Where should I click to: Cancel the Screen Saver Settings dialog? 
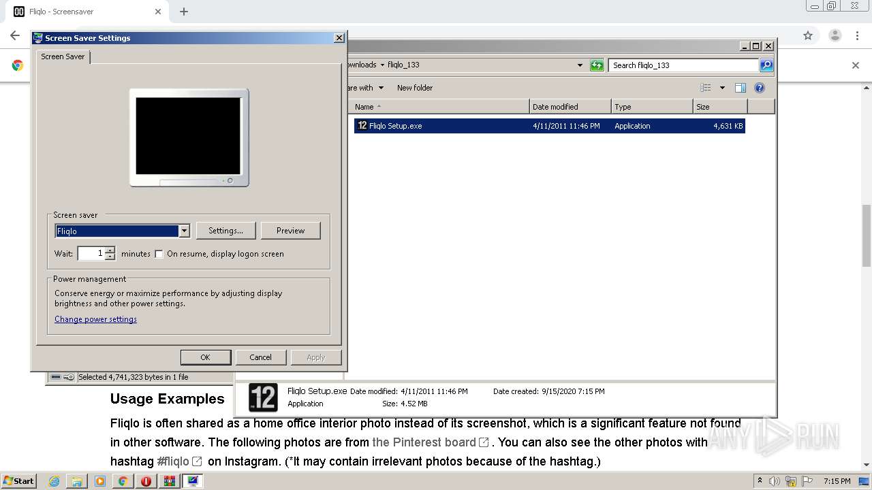tap(260, 357)
